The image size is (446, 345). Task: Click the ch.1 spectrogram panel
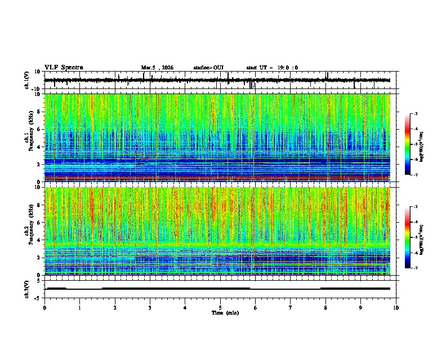click(217, 138)
